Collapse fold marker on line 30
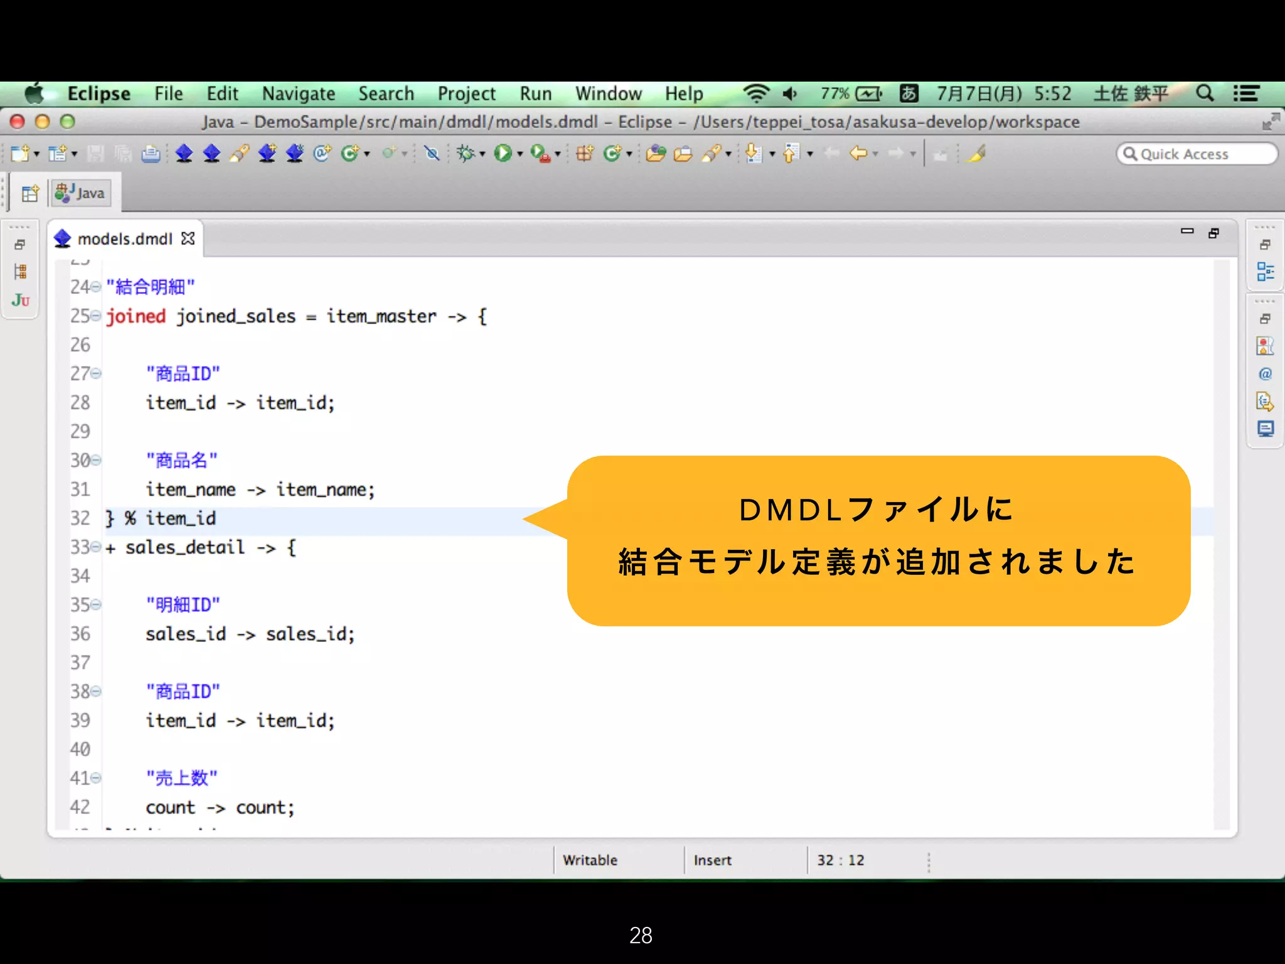Image resolution: width=1285 pixels, height=964 pixels. pos(95,461)
